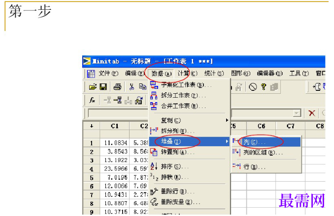
Task: Click the 数据(A) menu
Action: [x=161, y=74]
